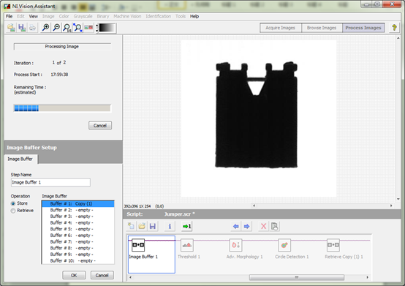Open a script with folder icon
This screenshot has width=405, height=286.
click(x=142, y=226)
